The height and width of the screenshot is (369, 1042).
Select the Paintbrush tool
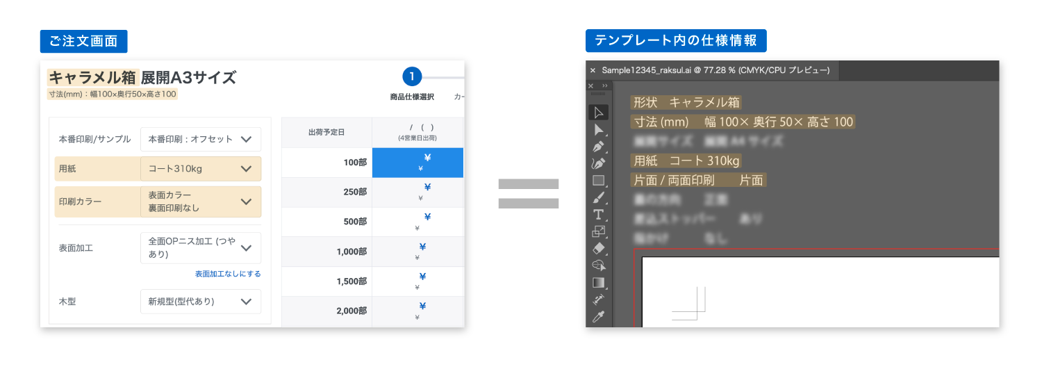click(598, 197)
